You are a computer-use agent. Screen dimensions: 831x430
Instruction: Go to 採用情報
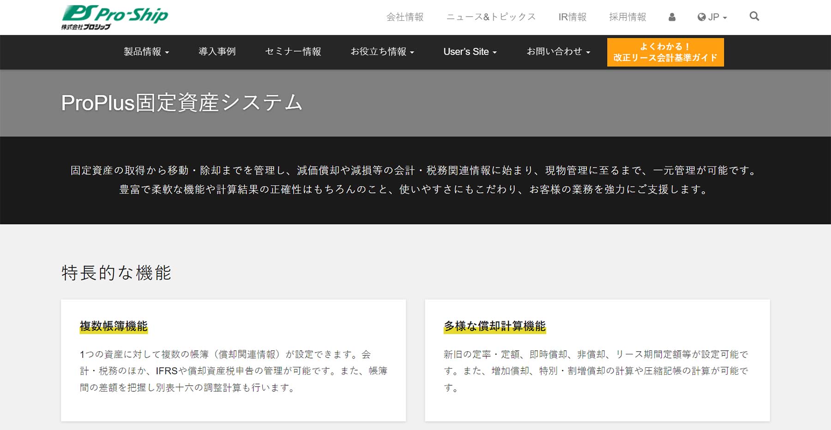coord(627,17)
